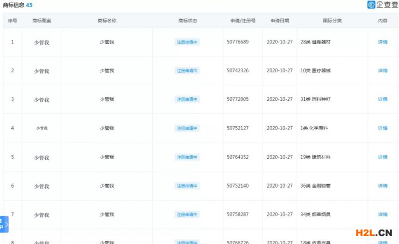Expand the floating side tab at left edge

(x=4, y=225)
